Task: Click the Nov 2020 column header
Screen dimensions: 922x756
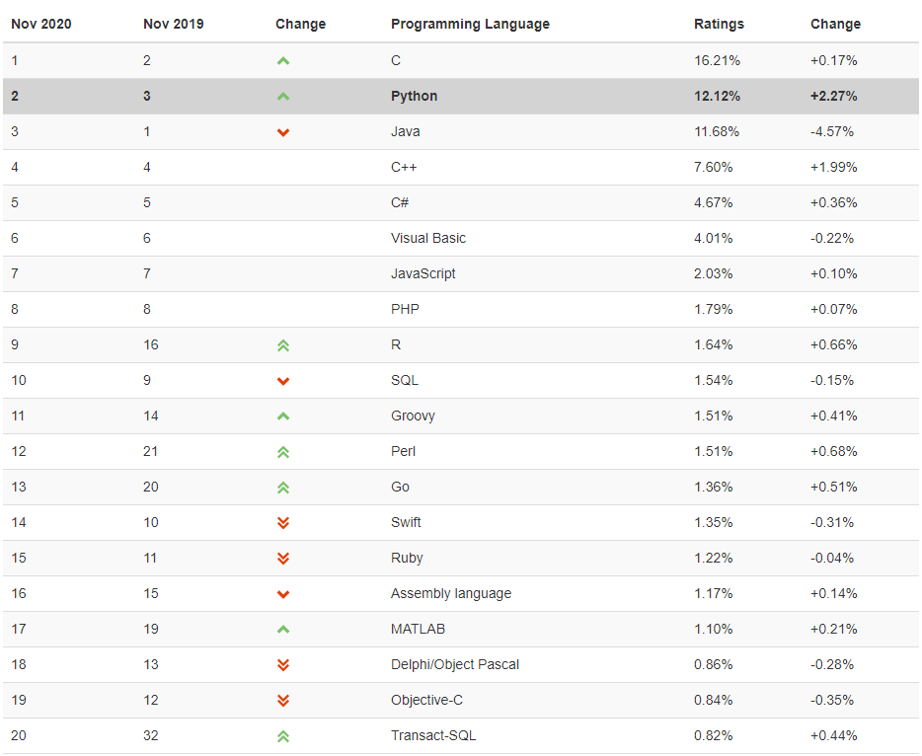Action: tap(41, 24)
